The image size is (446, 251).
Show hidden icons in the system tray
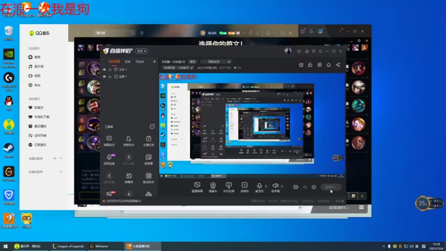coord(384,246)
